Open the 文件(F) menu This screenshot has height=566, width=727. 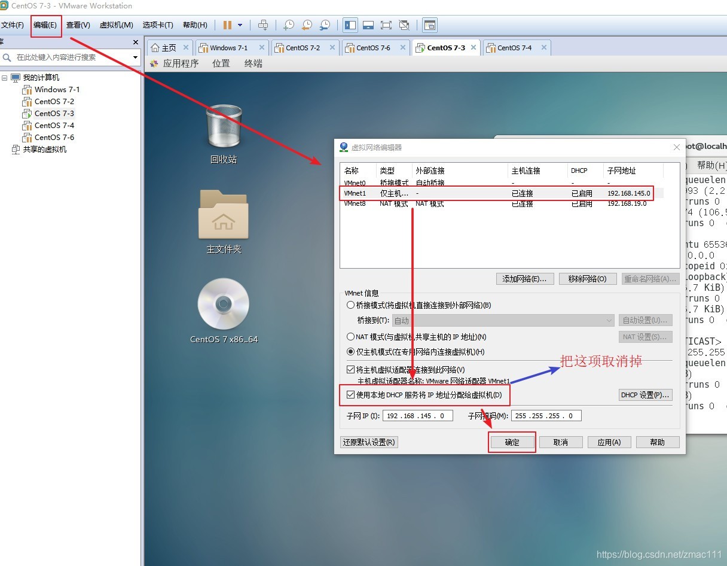pos(12,25)
